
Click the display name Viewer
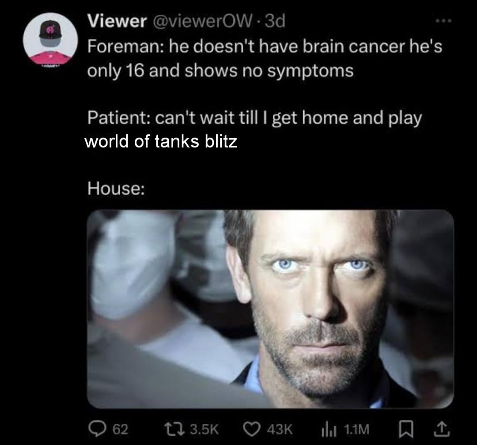pyautogui.click(x=117, y=21)
